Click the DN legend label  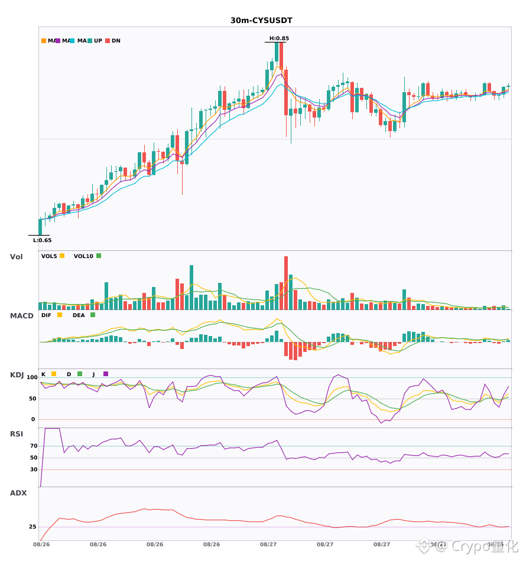pos(116,41)
